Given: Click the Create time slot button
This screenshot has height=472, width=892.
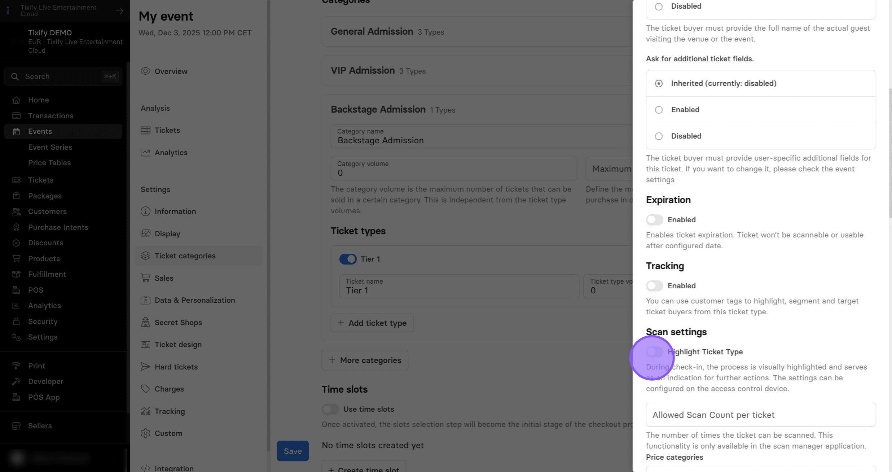Looking at the screenshot, I should click(x=364, y=467).
